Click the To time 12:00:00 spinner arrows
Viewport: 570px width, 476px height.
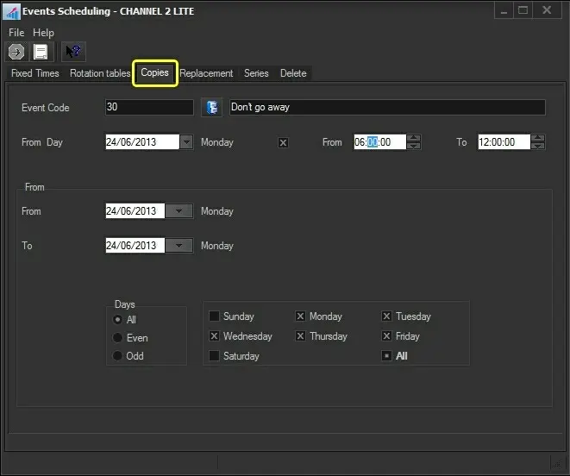[536, 142]
